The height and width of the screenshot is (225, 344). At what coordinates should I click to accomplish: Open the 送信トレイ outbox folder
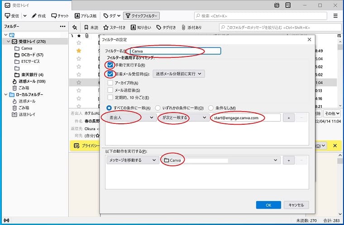(x=27, y=114)
